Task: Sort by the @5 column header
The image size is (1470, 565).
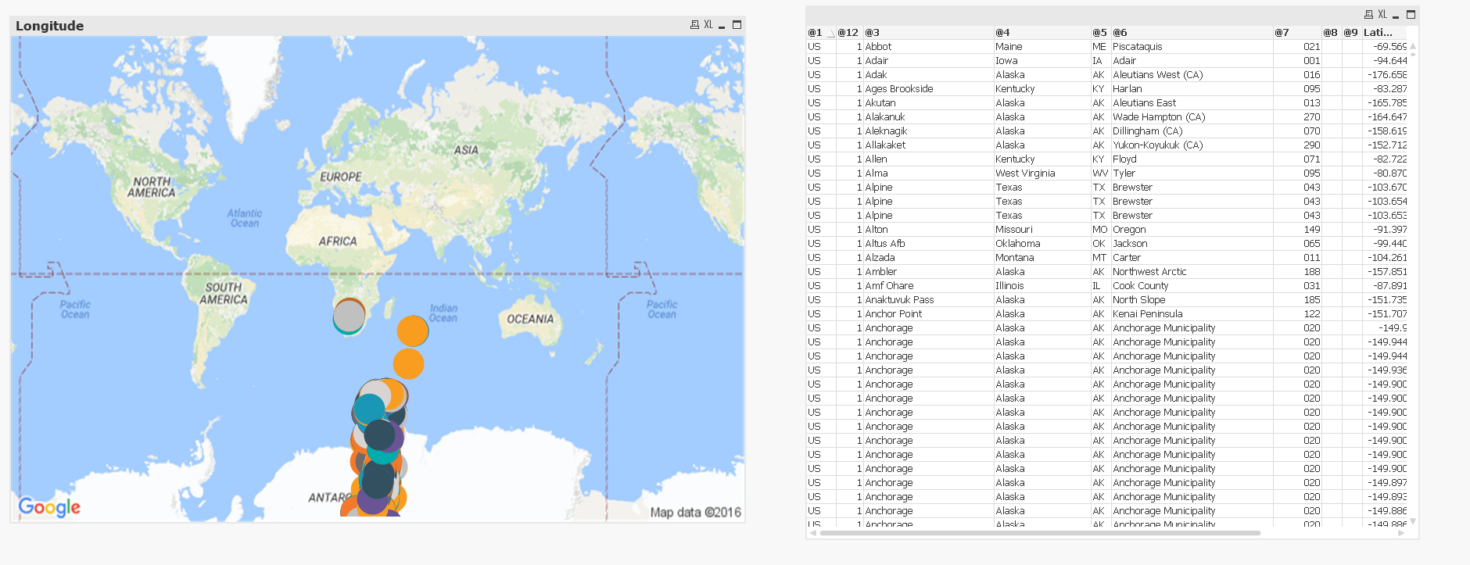Action: [1099, 33]
